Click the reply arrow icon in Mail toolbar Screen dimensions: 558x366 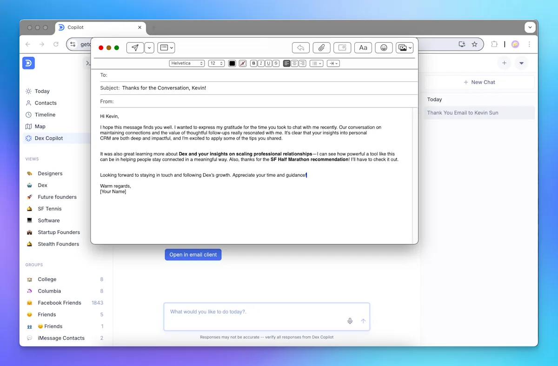[x=301, y=47]
